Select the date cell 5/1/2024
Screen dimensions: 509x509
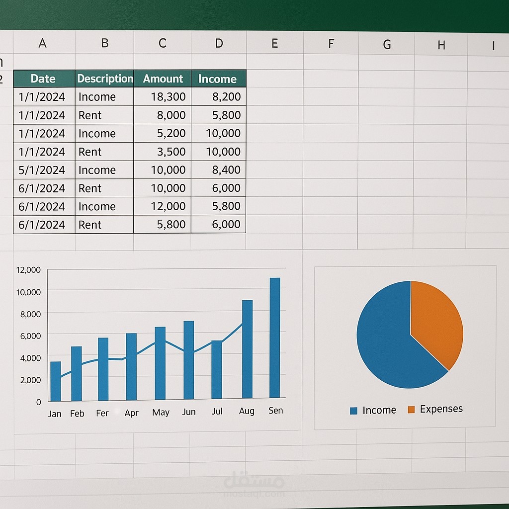[44, 170]
